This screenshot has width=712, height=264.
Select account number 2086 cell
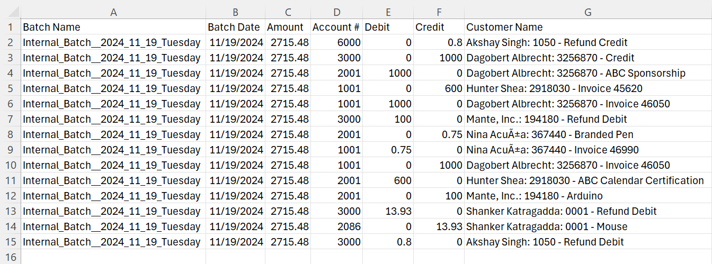pos(337,226)
